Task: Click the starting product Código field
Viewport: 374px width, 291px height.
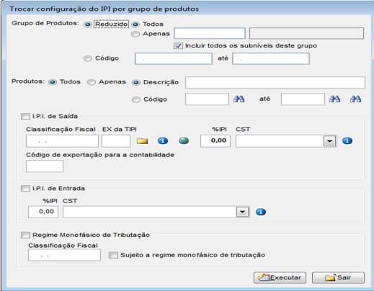Action: (207, 99)
